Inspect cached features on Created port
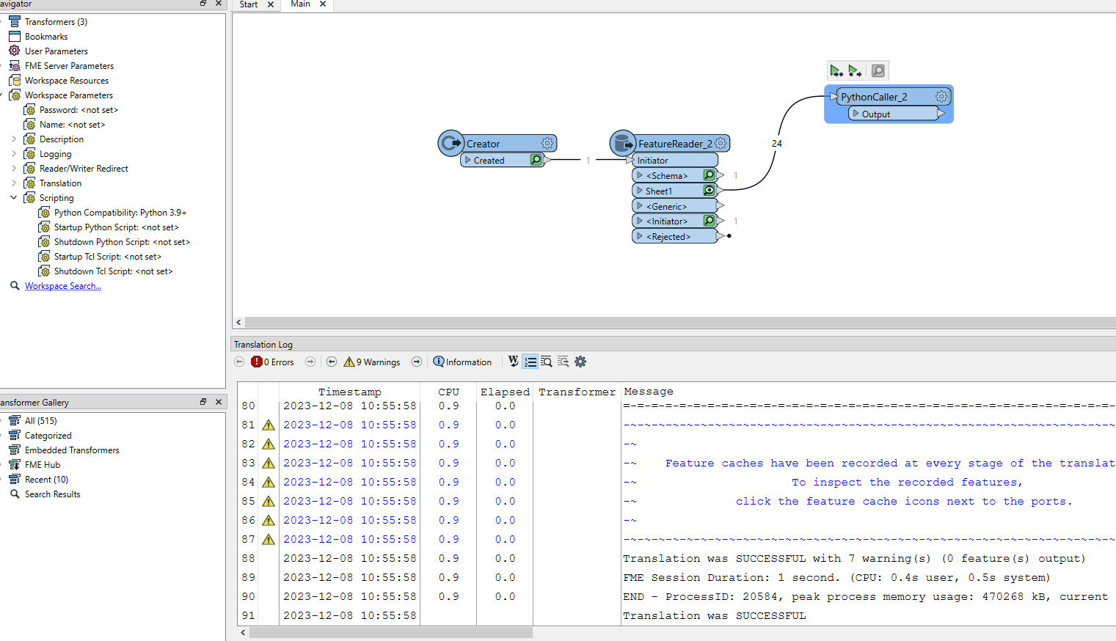This screenshot has width=1116, height=641. pos(536,160)
